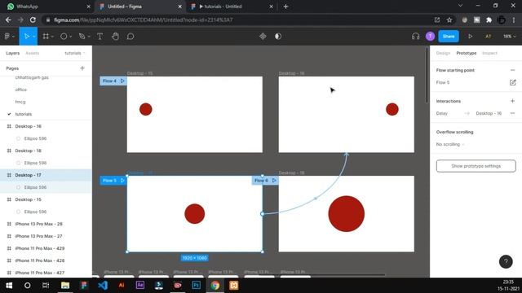
Task: Click the Flow 5 starting point badge
Action: [113, 181]
